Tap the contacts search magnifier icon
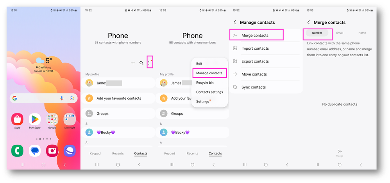This screenshot has height=183, width=390. (x=141, y=63)
